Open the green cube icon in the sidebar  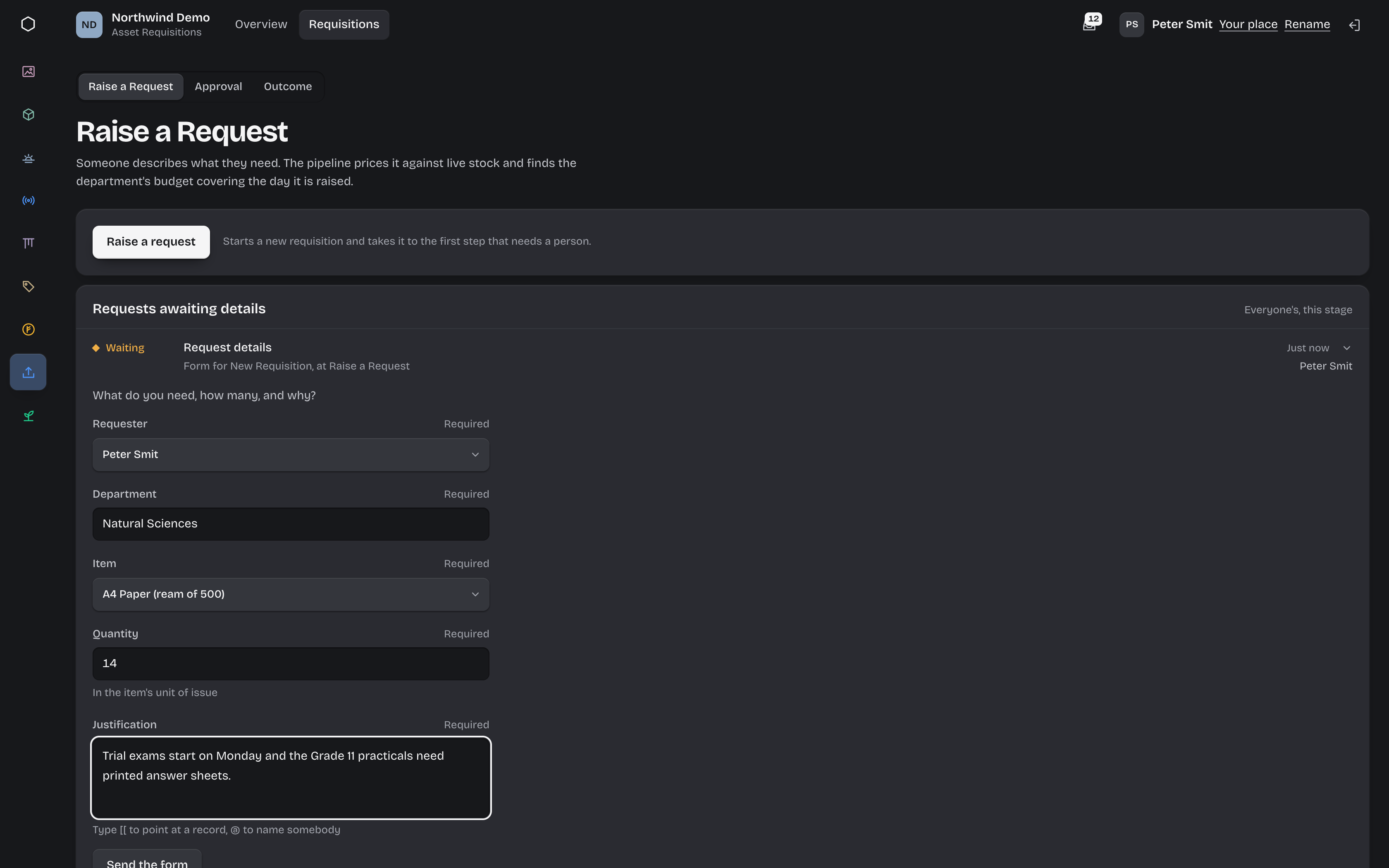[x=28, y=114]
